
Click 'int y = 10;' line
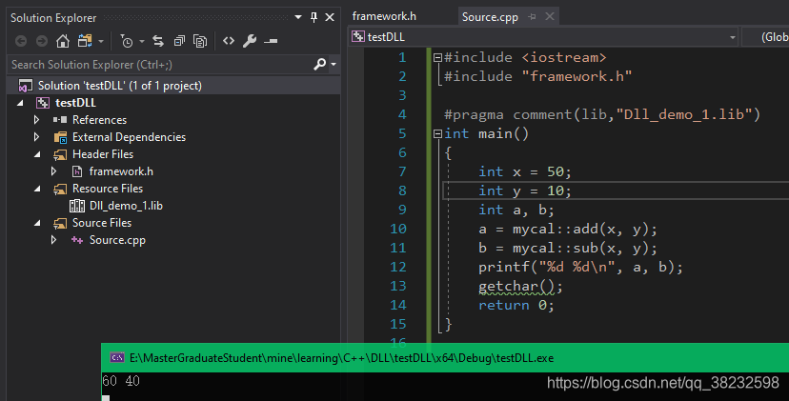(525, 190)
